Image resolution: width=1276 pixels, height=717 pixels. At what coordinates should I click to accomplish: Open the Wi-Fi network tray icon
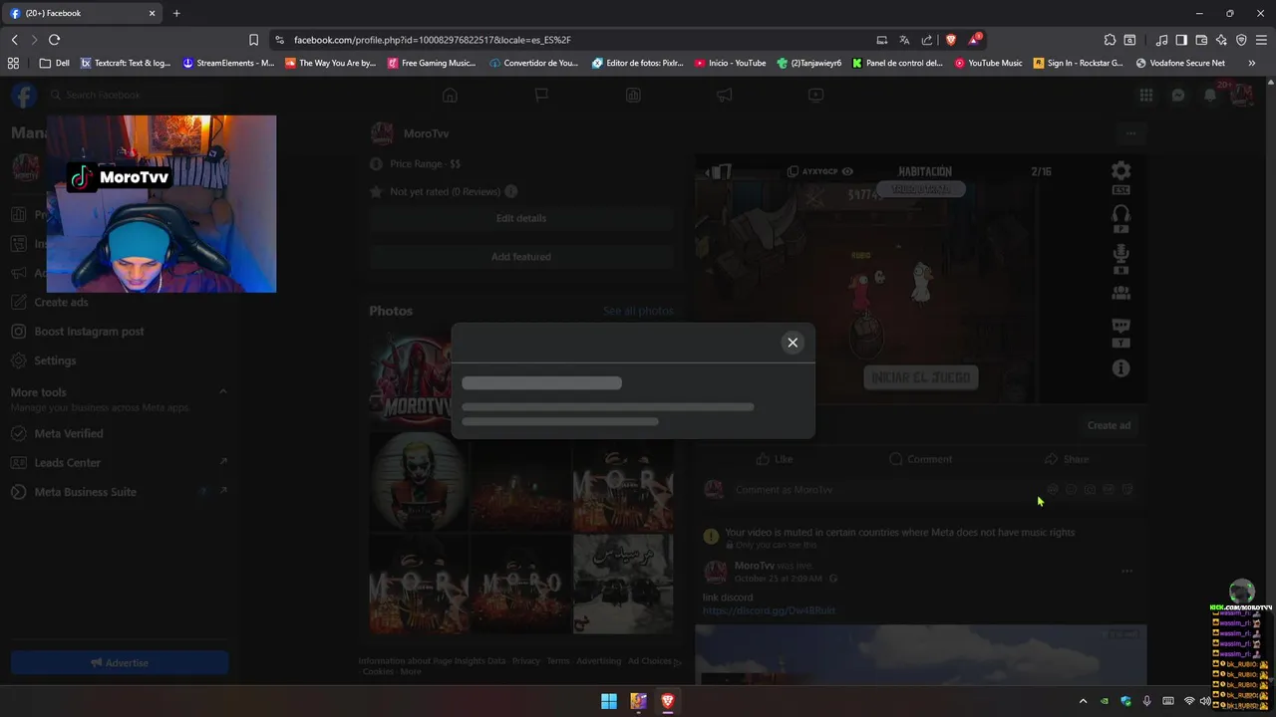point(1189,701)
